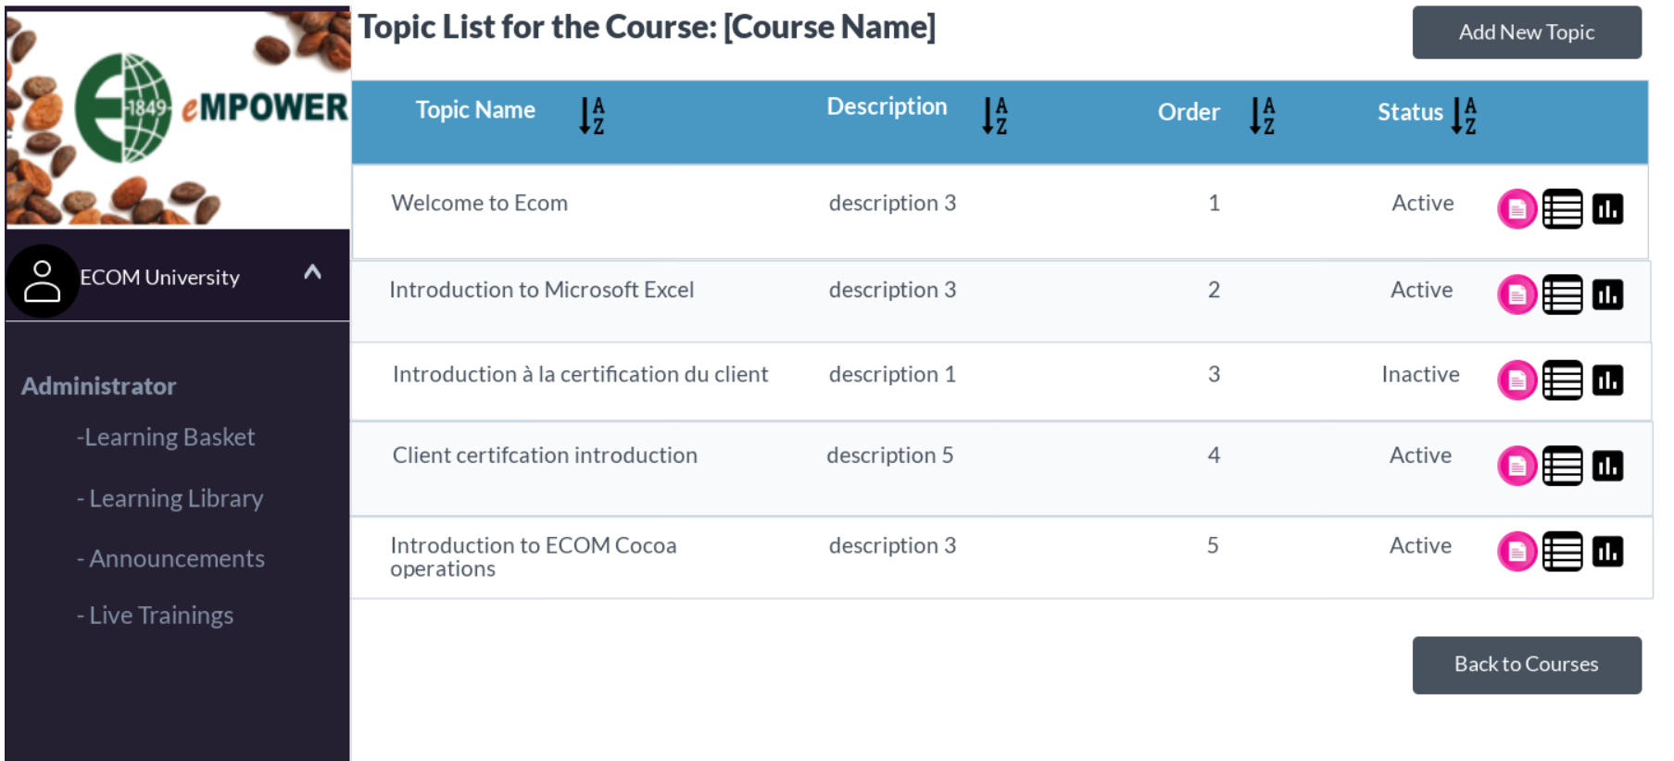Click the Inactive status cell
Screen dimensions: 1674x761
1420,374
